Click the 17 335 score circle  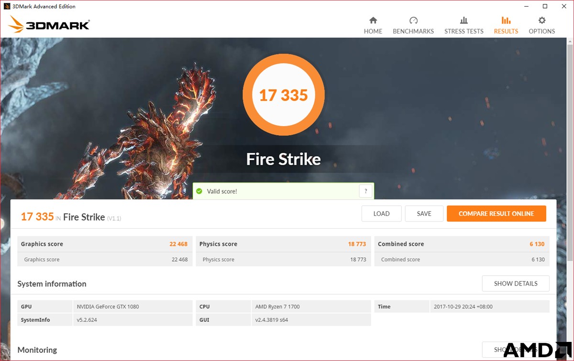[284, 95]
